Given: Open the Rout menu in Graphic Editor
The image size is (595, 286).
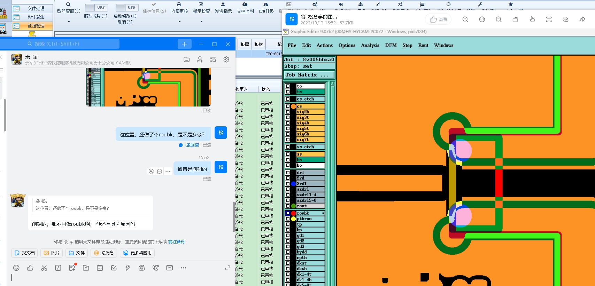Looking at the screenshot, I should pos(423,45).
